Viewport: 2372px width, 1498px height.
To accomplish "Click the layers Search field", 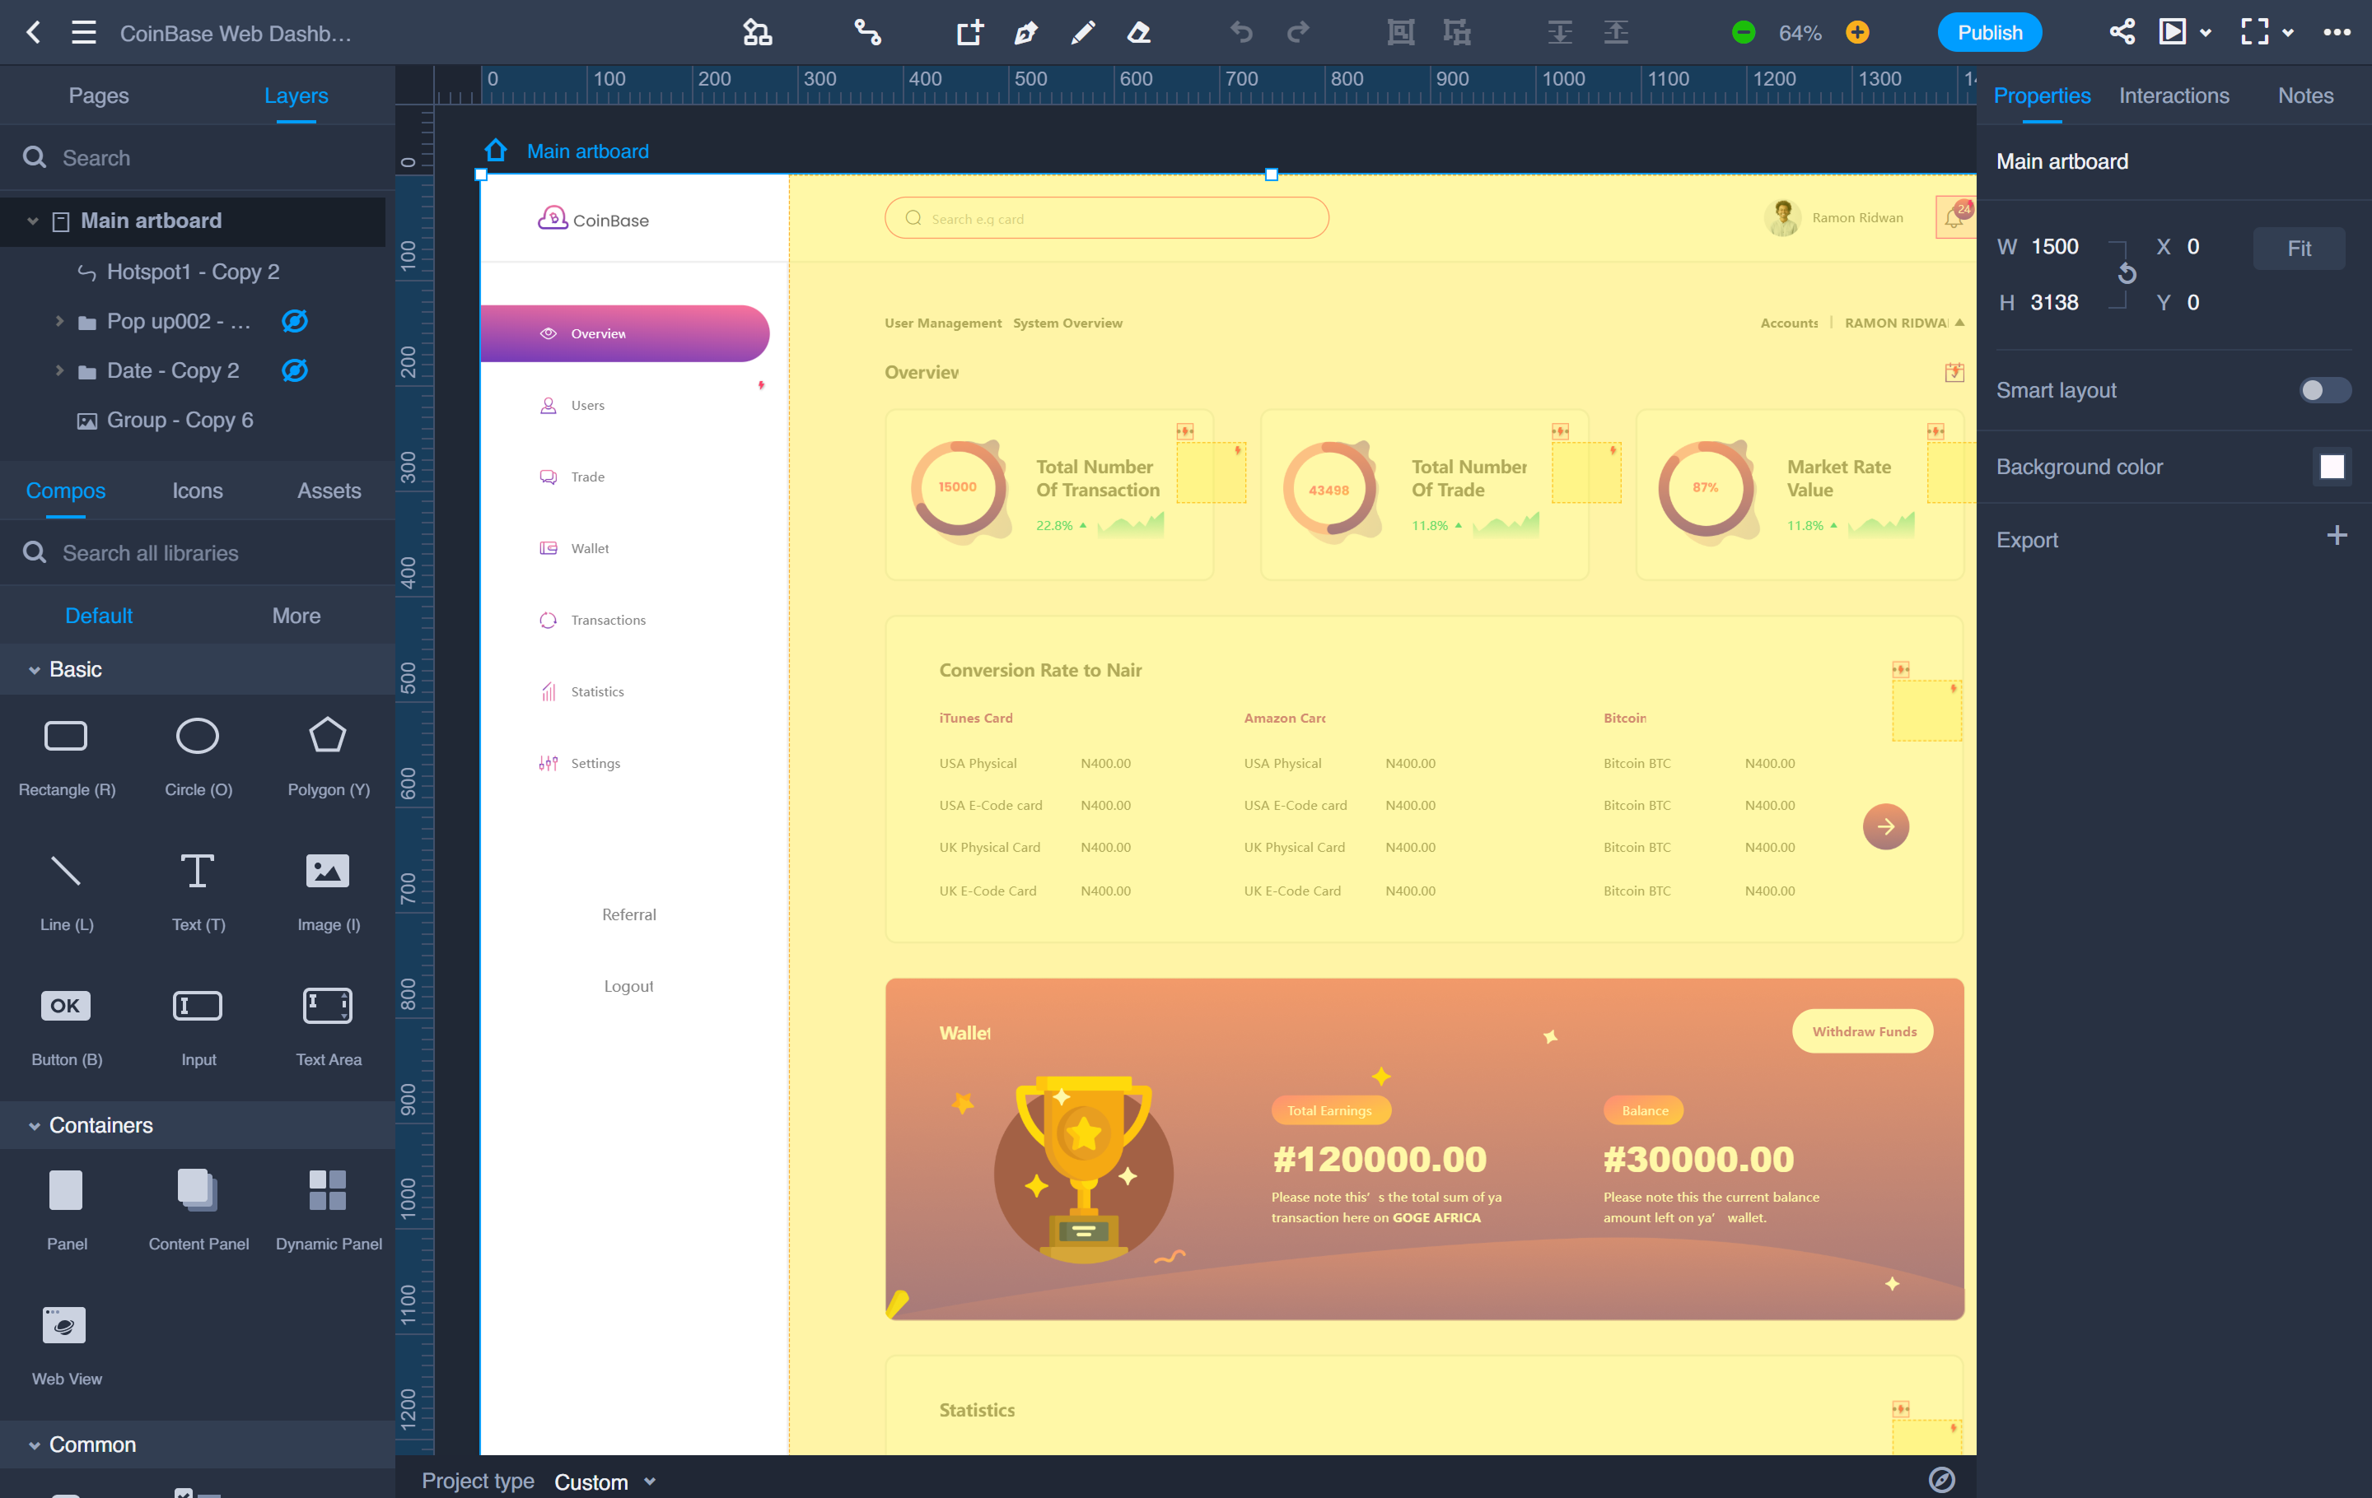I will point(197,157).
